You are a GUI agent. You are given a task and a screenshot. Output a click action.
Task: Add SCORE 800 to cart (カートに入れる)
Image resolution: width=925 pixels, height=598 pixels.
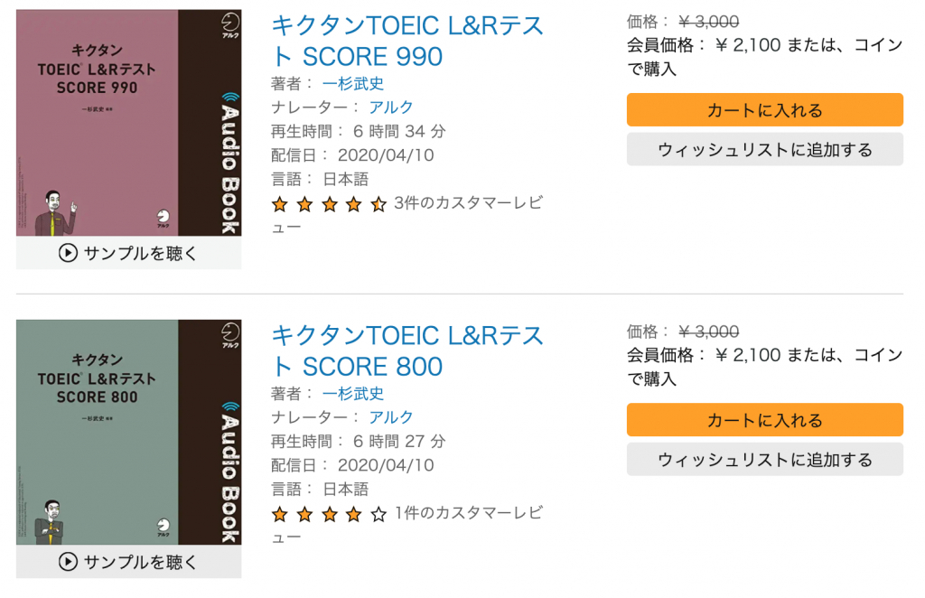764,420
